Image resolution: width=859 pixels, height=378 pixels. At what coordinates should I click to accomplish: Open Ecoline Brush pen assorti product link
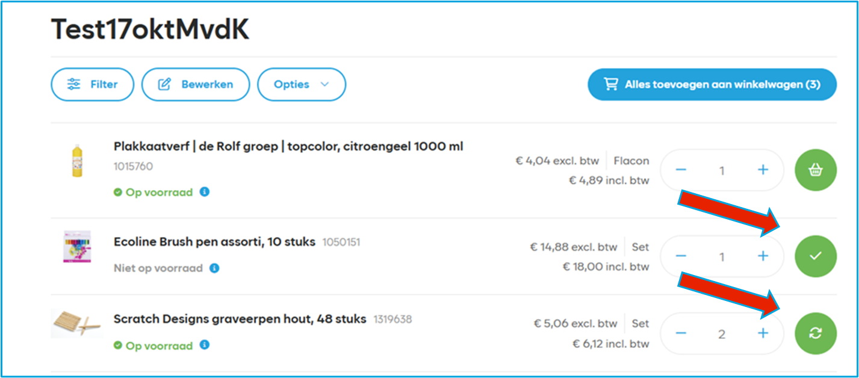pos(214,242)
